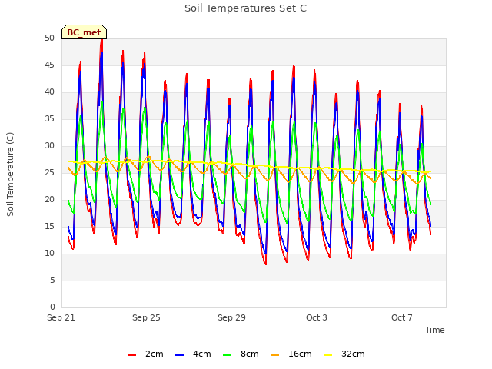This screenshot has height=369, width=492.
Task: Click the chart title Soil Temperatures Set C
Action: (x=245, y=8)
